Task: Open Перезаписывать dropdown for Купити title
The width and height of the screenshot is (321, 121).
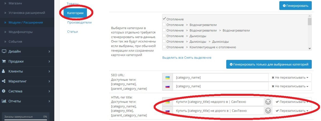Action: (x=292, y=102)
